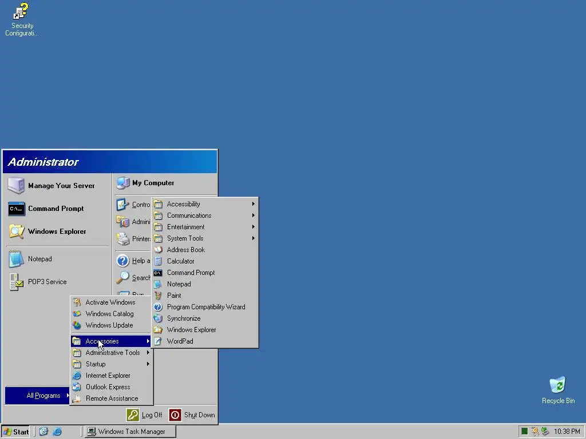Open My Computer icon
Screen dimensions: 586x439
point(123,183)
